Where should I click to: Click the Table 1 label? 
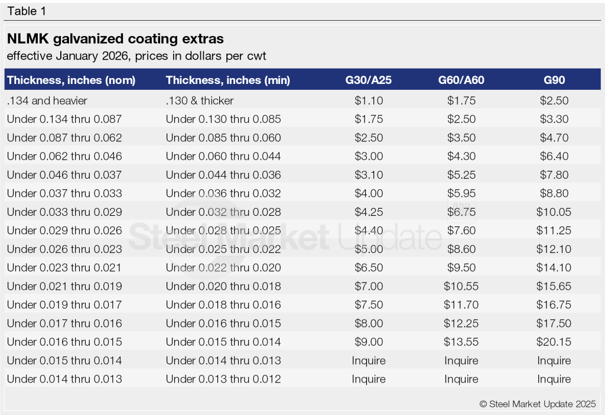(27, 11)
